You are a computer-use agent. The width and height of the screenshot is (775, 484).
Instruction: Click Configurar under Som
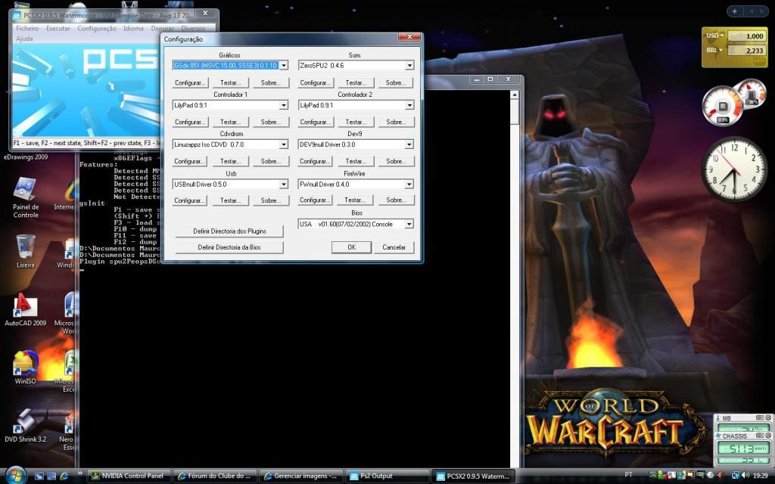pos(316,82)
